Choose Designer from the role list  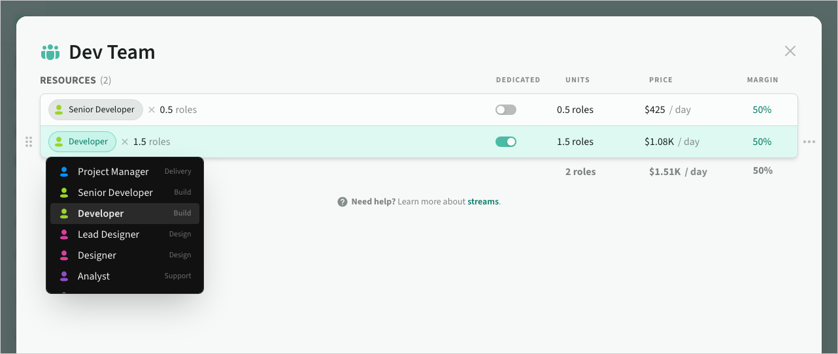97,255
